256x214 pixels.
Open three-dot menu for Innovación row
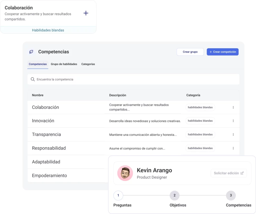pyautogui.click(x=233, y=121)
